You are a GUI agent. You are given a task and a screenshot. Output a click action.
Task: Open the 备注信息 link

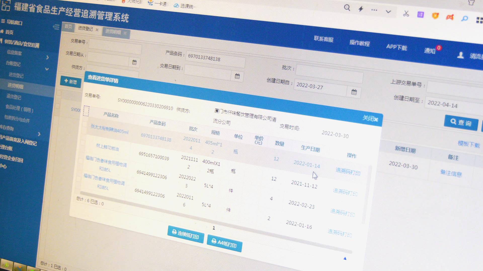[x=451, y=173]
